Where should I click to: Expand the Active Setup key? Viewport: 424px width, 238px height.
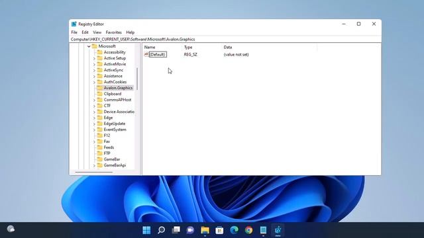pos(94,58)
